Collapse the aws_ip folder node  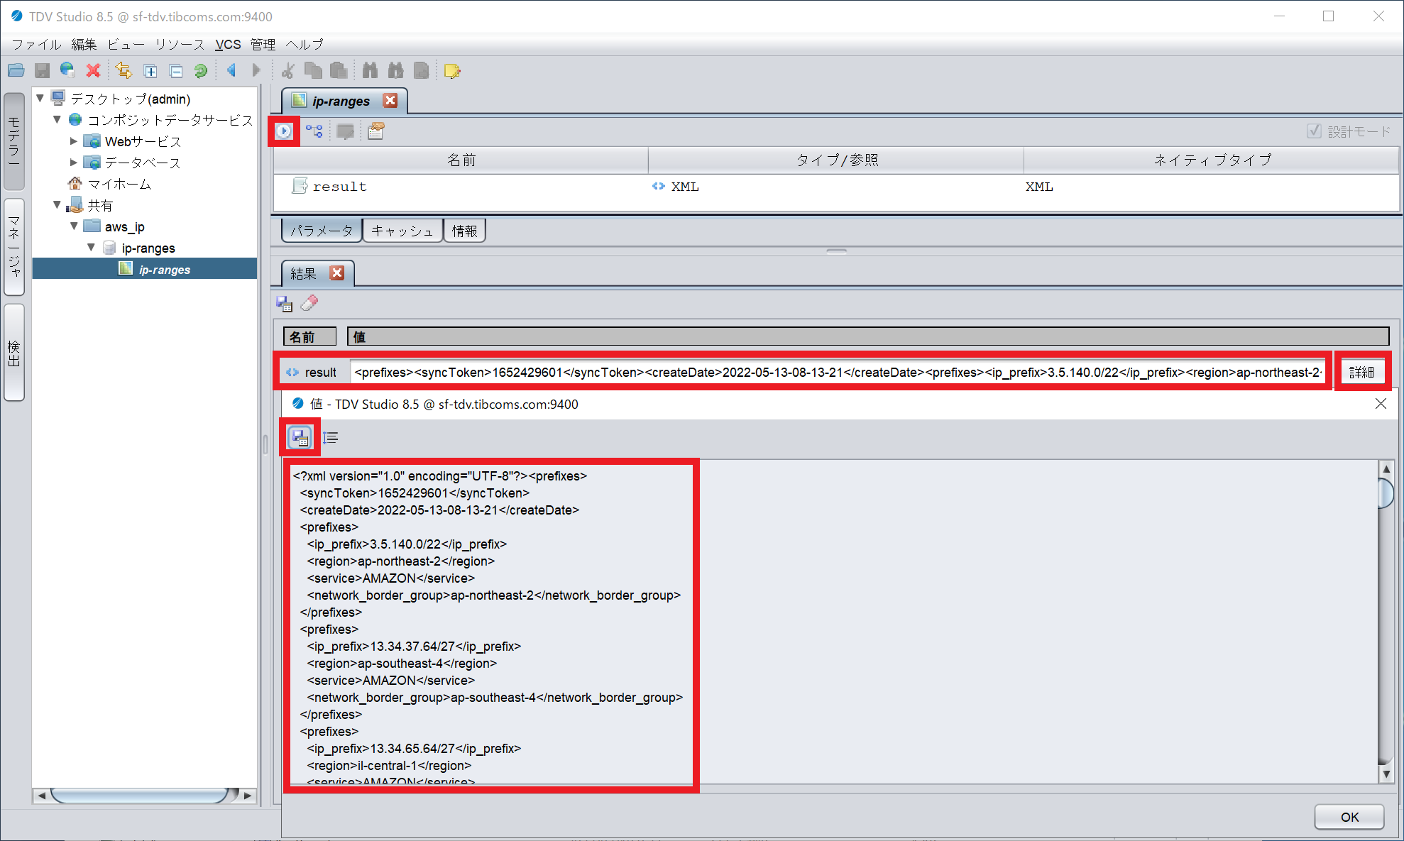(x=75, y=226)
